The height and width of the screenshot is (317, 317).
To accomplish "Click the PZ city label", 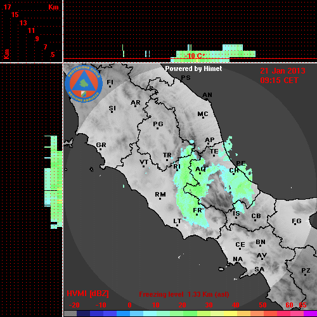I will (306, 271).
